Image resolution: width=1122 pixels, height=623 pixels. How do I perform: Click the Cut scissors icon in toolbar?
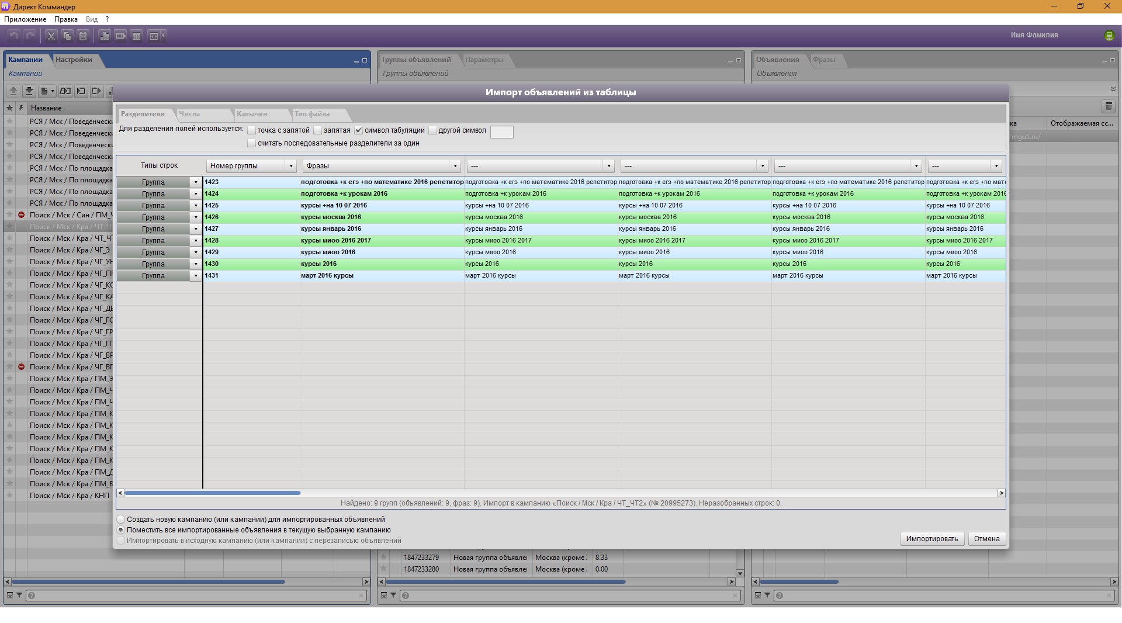click(51, 36)
